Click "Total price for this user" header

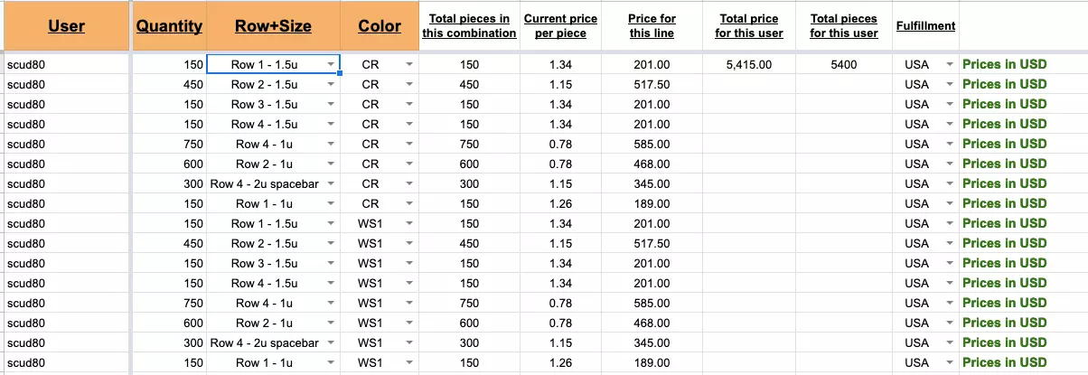(x=748, y=26)
